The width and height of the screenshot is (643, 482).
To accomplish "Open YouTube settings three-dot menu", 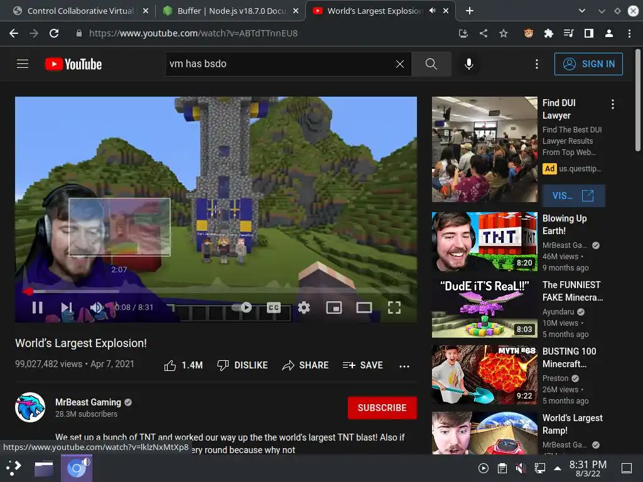I will [x=537, y=64].
